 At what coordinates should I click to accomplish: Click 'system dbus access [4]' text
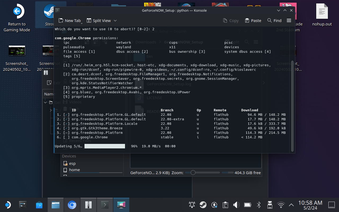pyautogui.click(x=247, y=52)
